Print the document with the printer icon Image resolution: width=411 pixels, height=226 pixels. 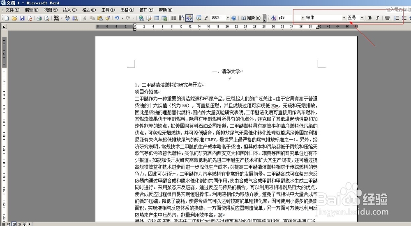[39, 18]
